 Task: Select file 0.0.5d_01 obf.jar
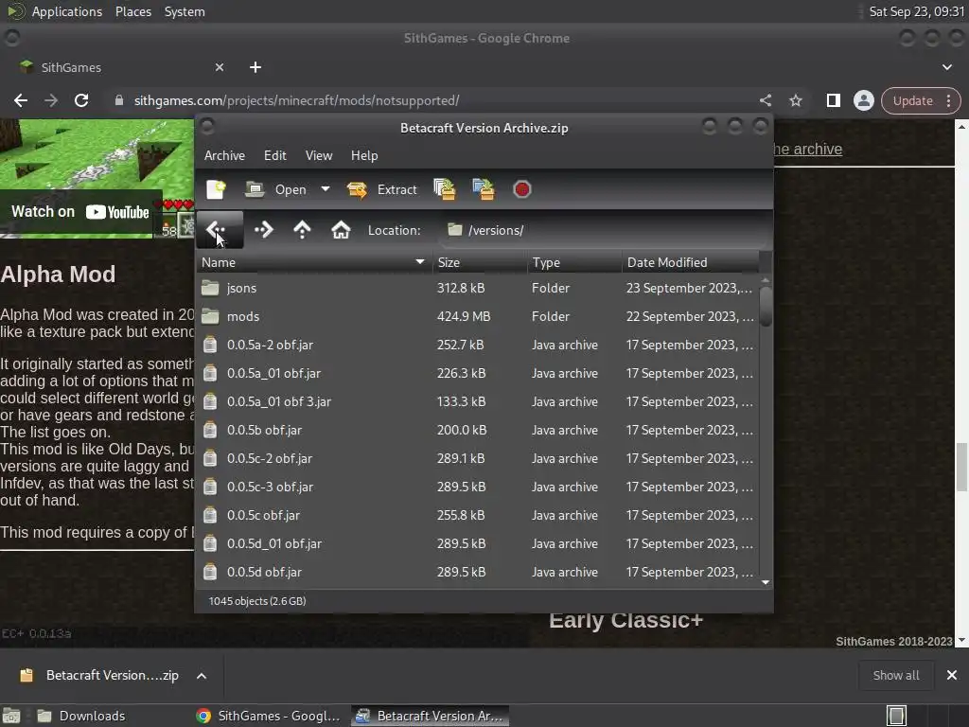tap(477, 544)
